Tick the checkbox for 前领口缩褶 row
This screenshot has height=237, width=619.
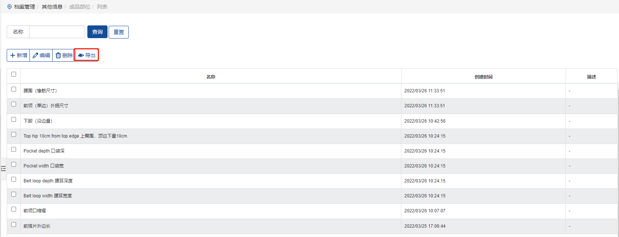pos(14,209)
